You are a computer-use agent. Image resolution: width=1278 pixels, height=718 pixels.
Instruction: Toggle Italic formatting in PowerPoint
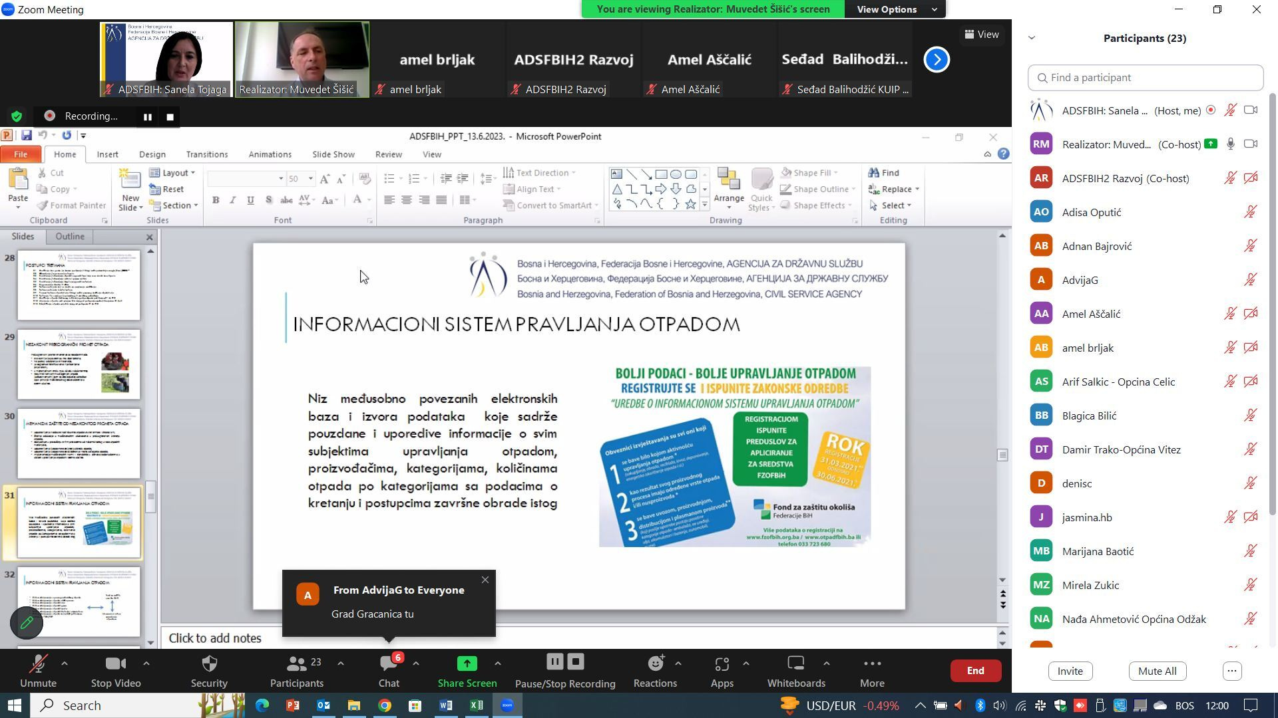[232, 200]
